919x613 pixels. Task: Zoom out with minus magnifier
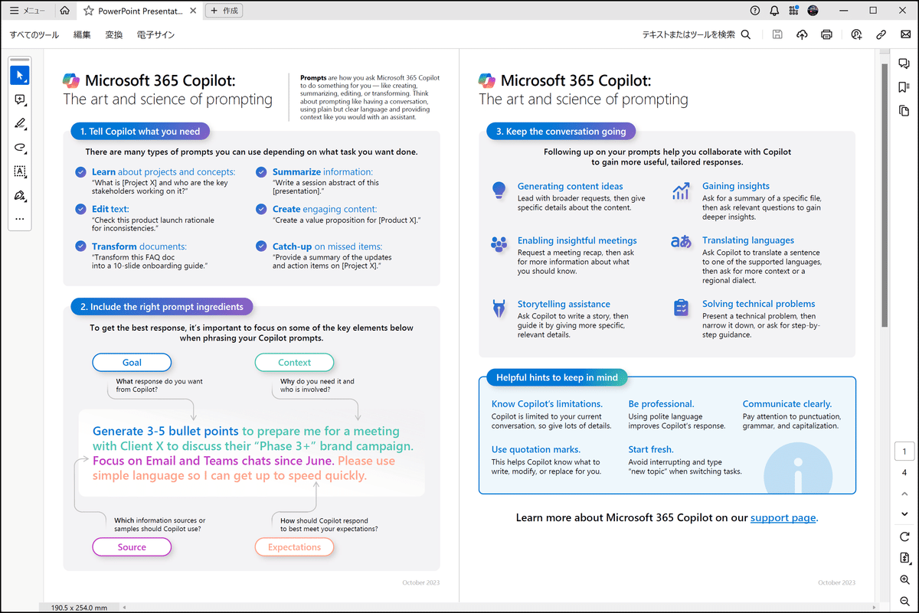[x=904, y=602]
